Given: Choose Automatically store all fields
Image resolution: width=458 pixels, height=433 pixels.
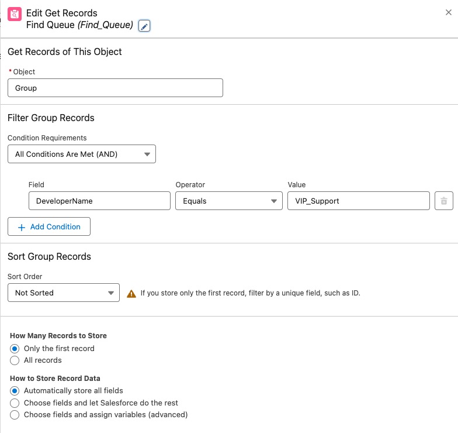Looking at the screenshot, I should click(x=15, y=391).
